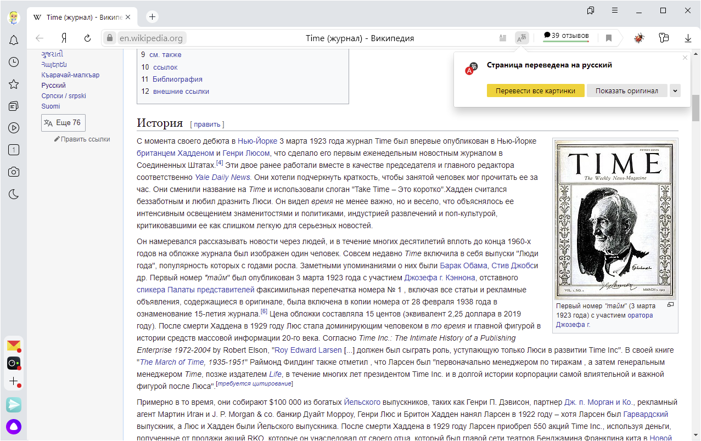
Task: Jump to Библиография contents entry
Action: pos(177,80)
